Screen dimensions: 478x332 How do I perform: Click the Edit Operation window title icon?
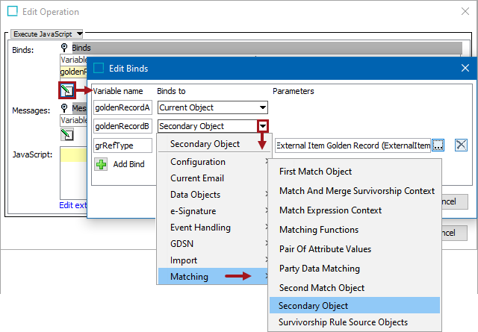click(13, 12)
